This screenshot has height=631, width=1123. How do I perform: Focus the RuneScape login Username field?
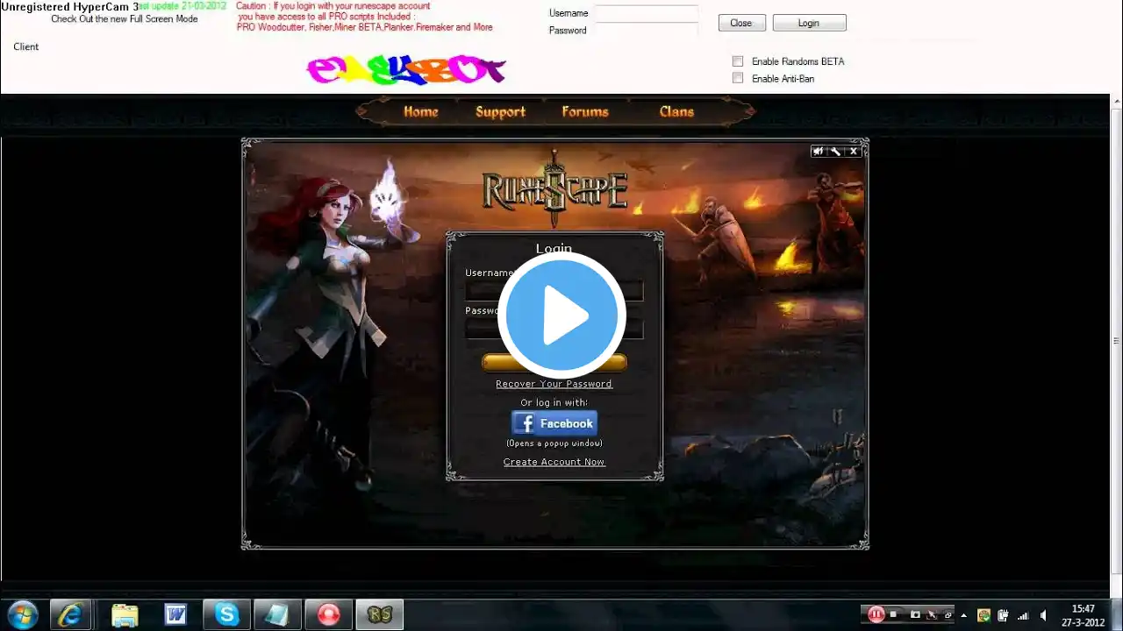point(554,290)
